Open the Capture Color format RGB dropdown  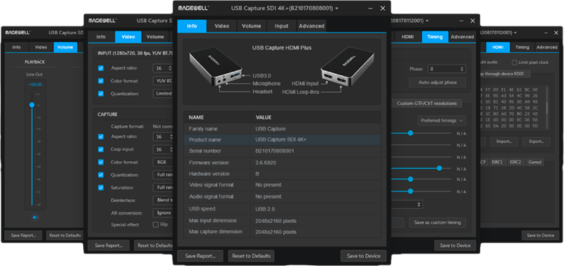click(163, 162)
